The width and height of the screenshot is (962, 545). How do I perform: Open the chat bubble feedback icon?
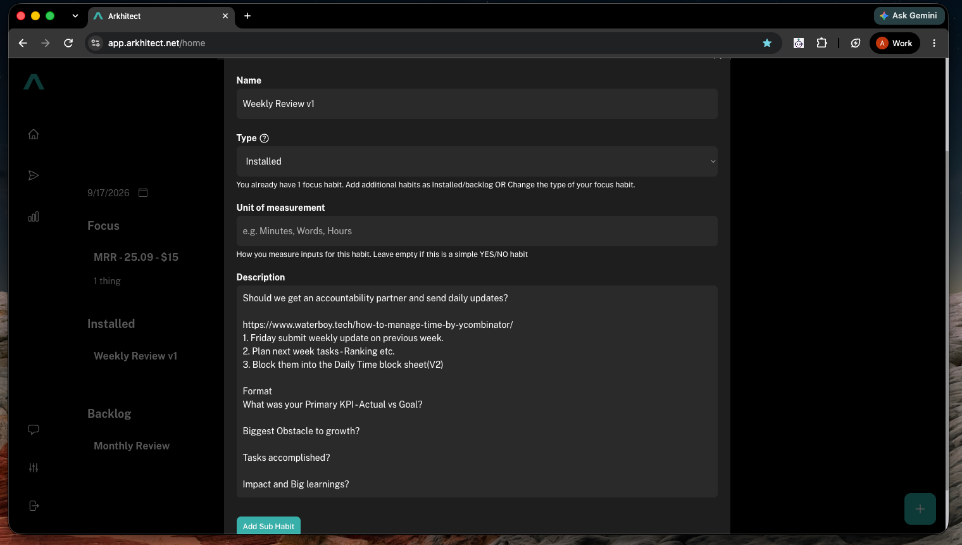coord(34,430)
